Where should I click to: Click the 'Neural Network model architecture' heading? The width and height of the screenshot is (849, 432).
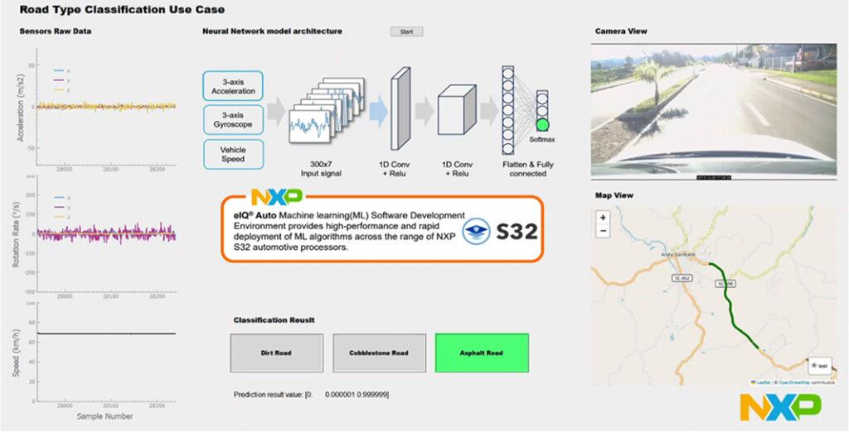click(x=272, y=31)
